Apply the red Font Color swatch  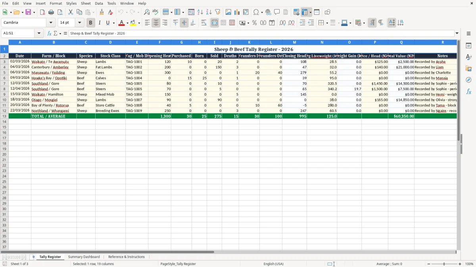pos(122,23)
